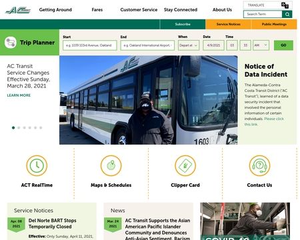Select the fourth carousel slide dot

pos(30,128)
